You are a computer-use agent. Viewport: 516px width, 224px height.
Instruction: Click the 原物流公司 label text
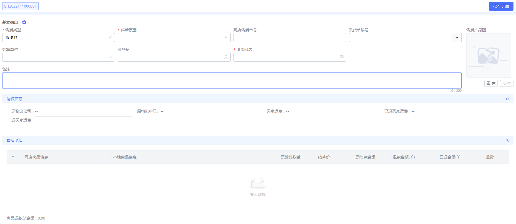(22, 111)
